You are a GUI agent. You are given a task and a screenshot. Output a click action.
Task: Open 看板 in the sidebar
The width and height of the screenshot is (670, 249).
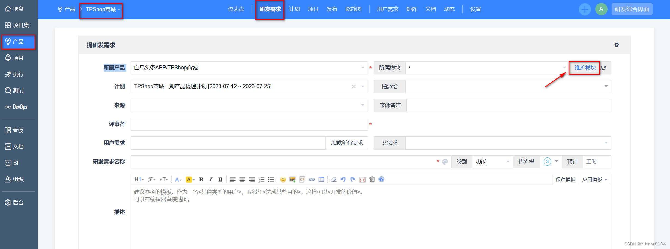point(14,130)
